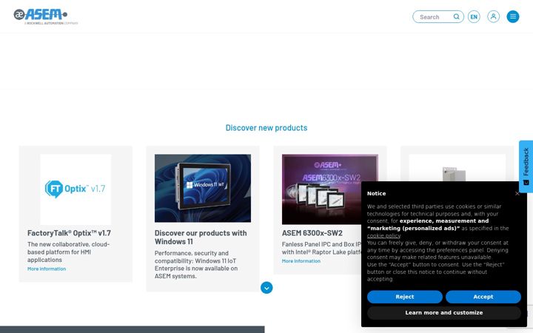Open More information under ASEM 6300x-SW2

(x=301, y=261)
